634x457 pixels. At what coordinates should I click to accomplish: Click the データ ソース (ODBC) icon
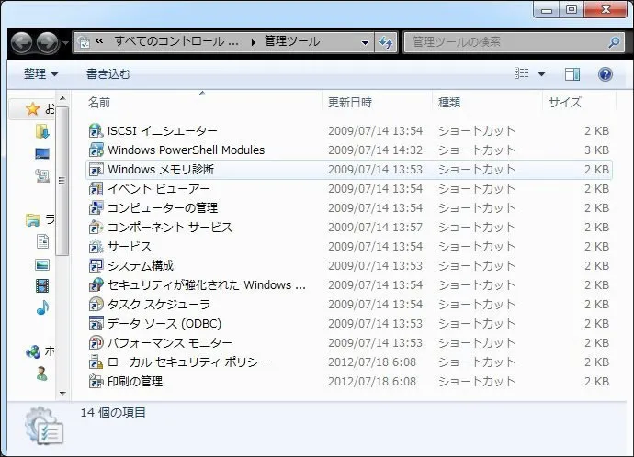96,323
